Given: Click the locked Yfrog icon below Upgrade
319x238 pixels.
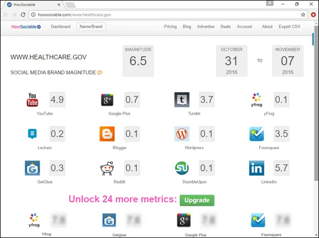Looking at the screenshot, I should pos(34,220).
